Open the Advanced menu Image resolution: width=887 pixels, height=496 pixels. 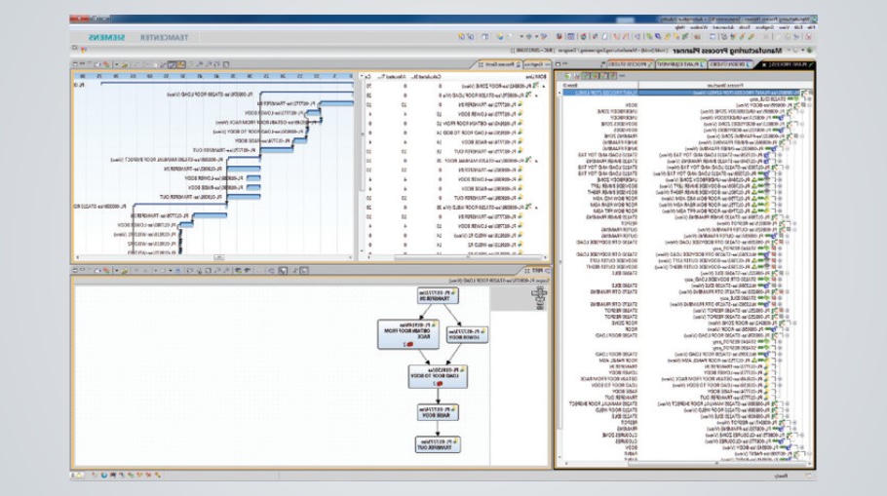723,27
